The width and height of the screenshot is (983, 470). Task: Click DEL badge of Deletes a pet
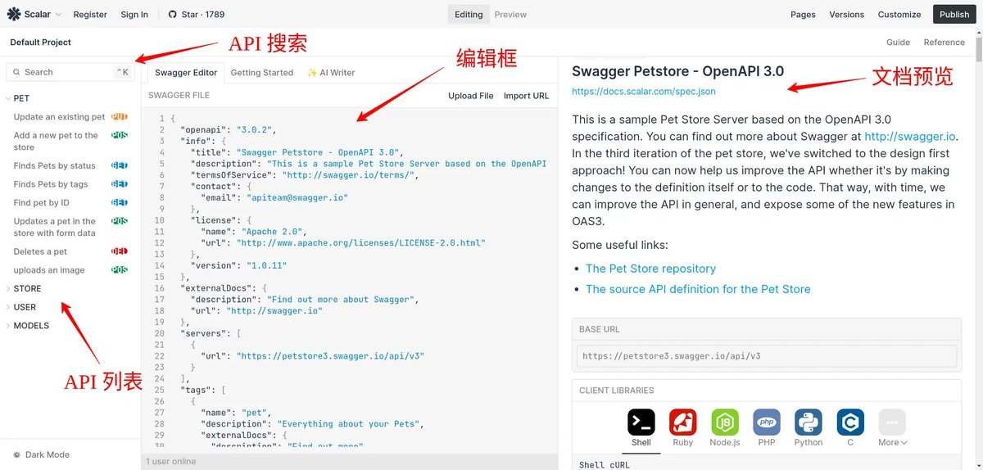pos(120,251)
